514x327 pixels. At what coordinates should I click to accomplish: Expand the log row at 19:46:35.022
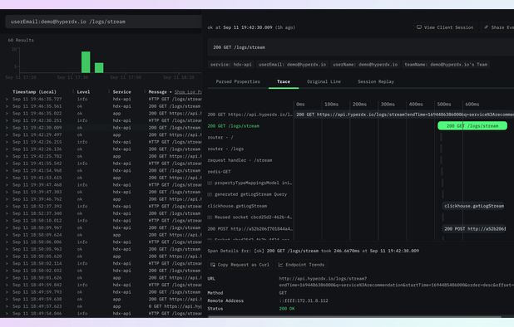(7, 114)
